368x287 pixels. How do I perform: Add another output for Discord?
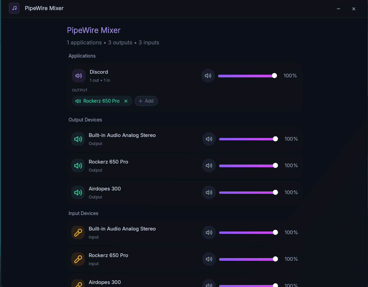(x=146, y=101)
